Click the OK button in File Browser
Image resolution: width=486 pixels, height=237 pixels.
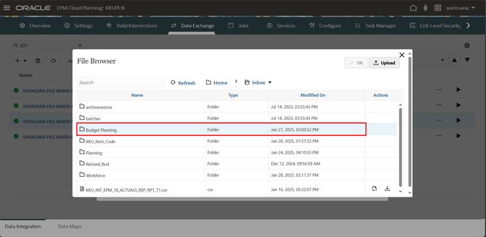point(356,63)
